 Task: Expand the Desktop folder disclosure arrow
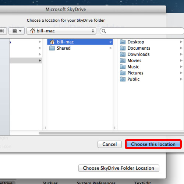pos(181,42)
